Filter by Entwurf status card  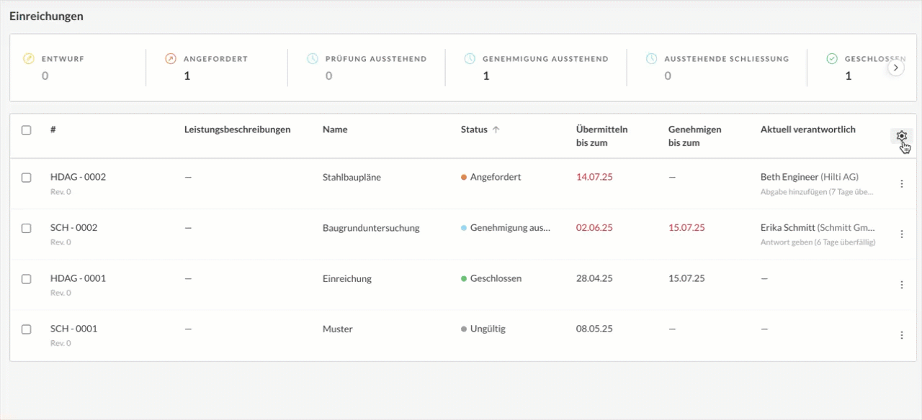pyautogui.click(x=78, y=67)
